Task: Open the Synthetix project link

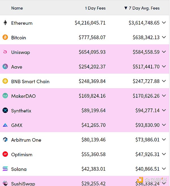Action: (x=21, y=111)
